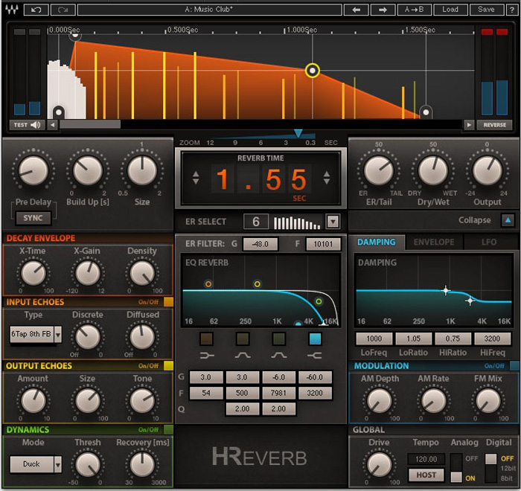521x491 pixels.
Task: Click the LoFreq 1000 value field
Action: [374, 338]
